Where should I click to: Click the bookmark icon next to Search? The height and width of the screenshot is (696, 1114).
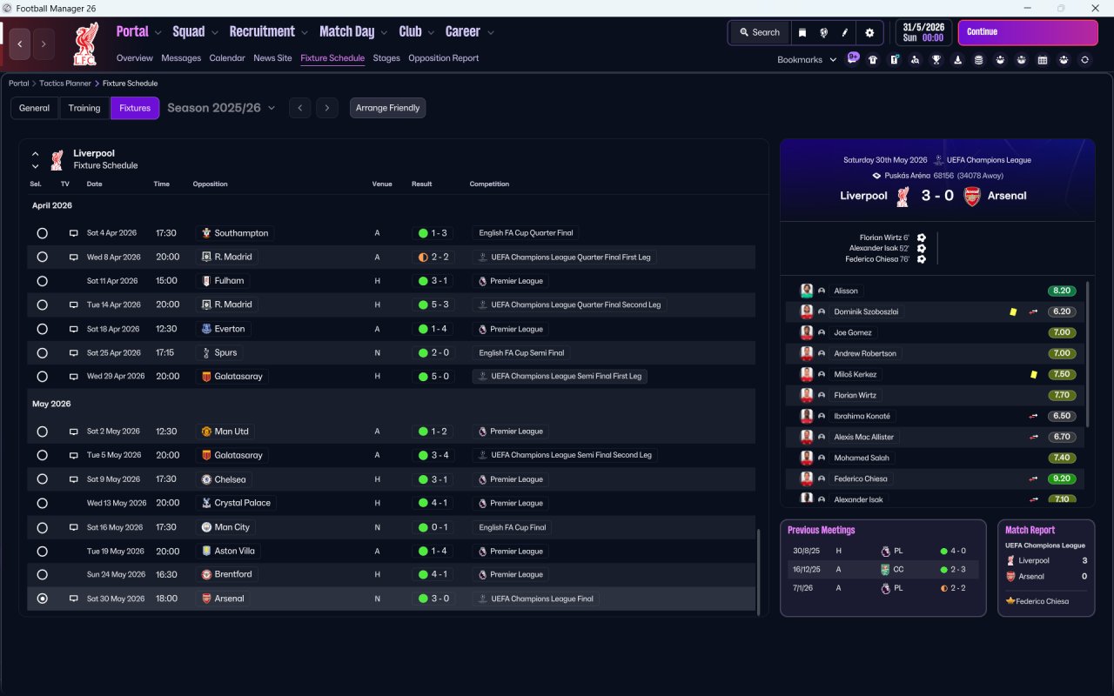click(802, 33)
